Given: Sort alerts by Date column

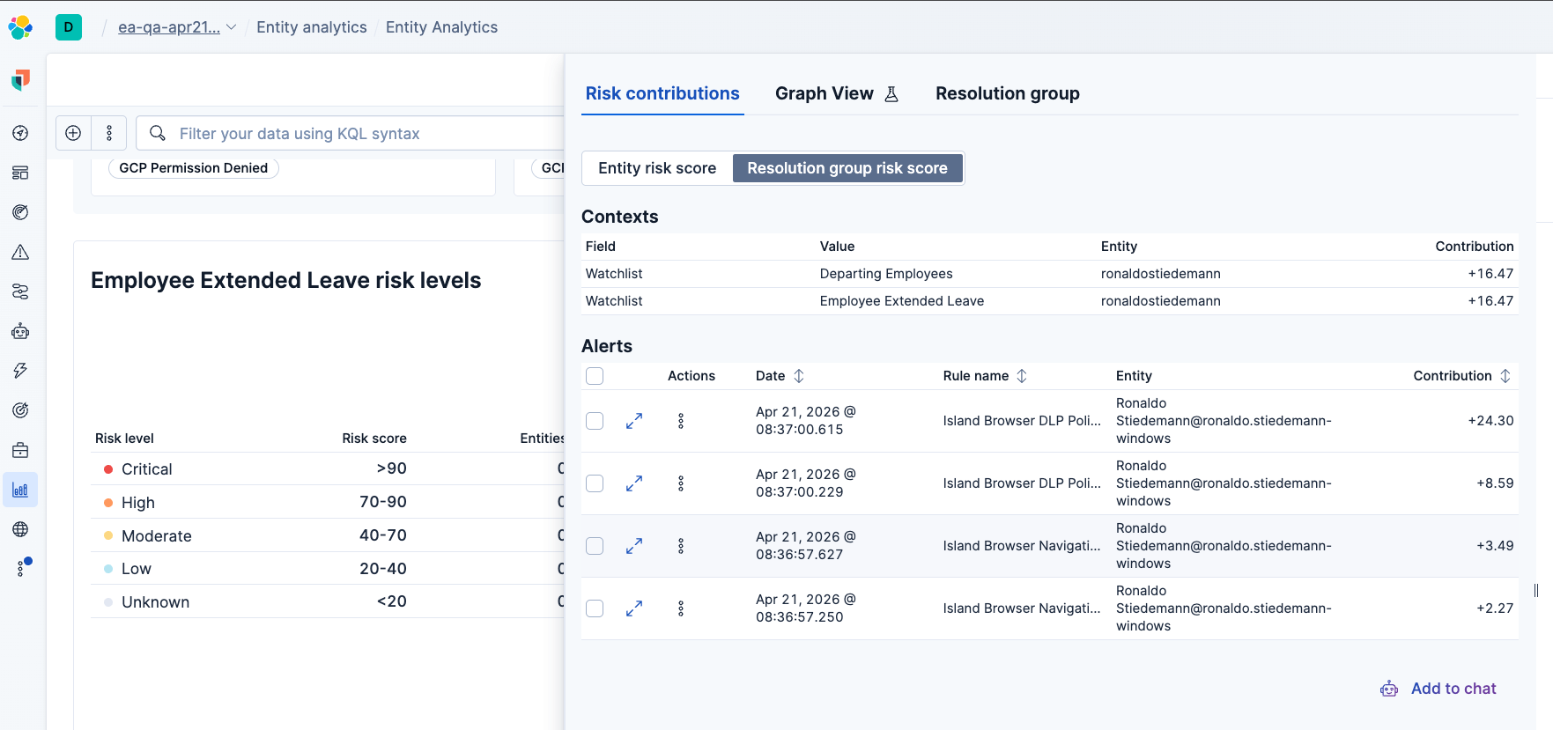Looking at the screenshot, I should [x=780, y=376].
